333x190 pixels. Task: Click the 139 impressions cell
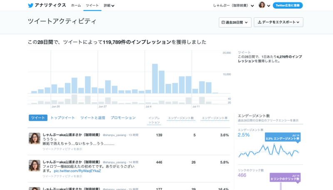pos(159,135)
